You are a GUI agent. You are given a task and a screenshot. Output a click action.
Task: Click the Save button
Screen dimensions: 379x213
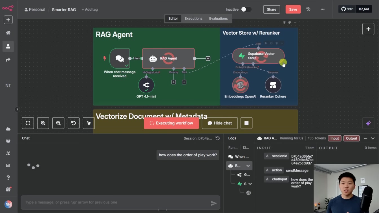293,9
